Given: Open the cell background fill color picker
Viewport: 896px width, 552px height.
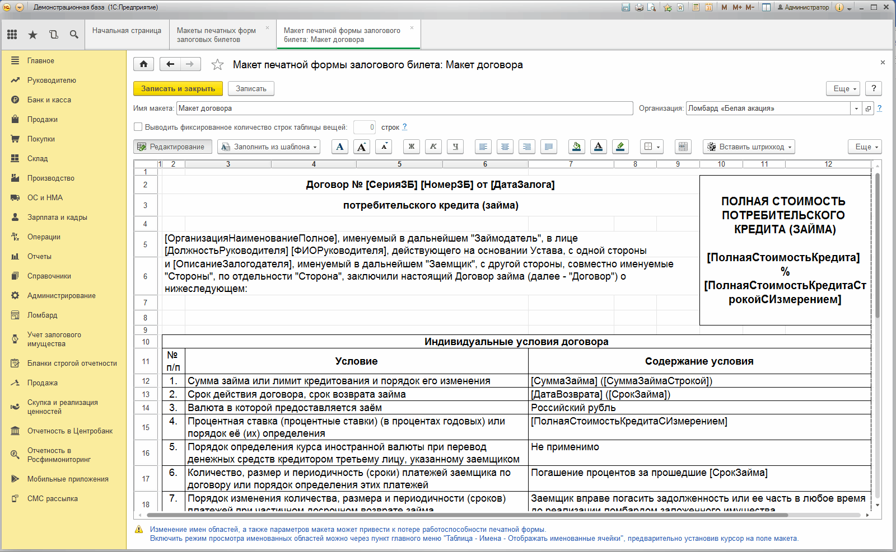Looking at the screenshot, I should 576,147.
